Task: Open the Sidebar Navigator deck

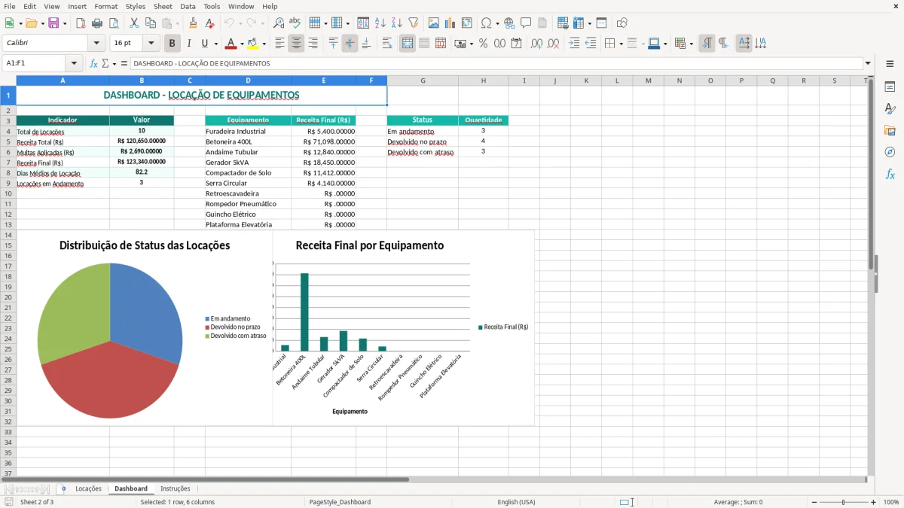Action: (x=890, y=152)
